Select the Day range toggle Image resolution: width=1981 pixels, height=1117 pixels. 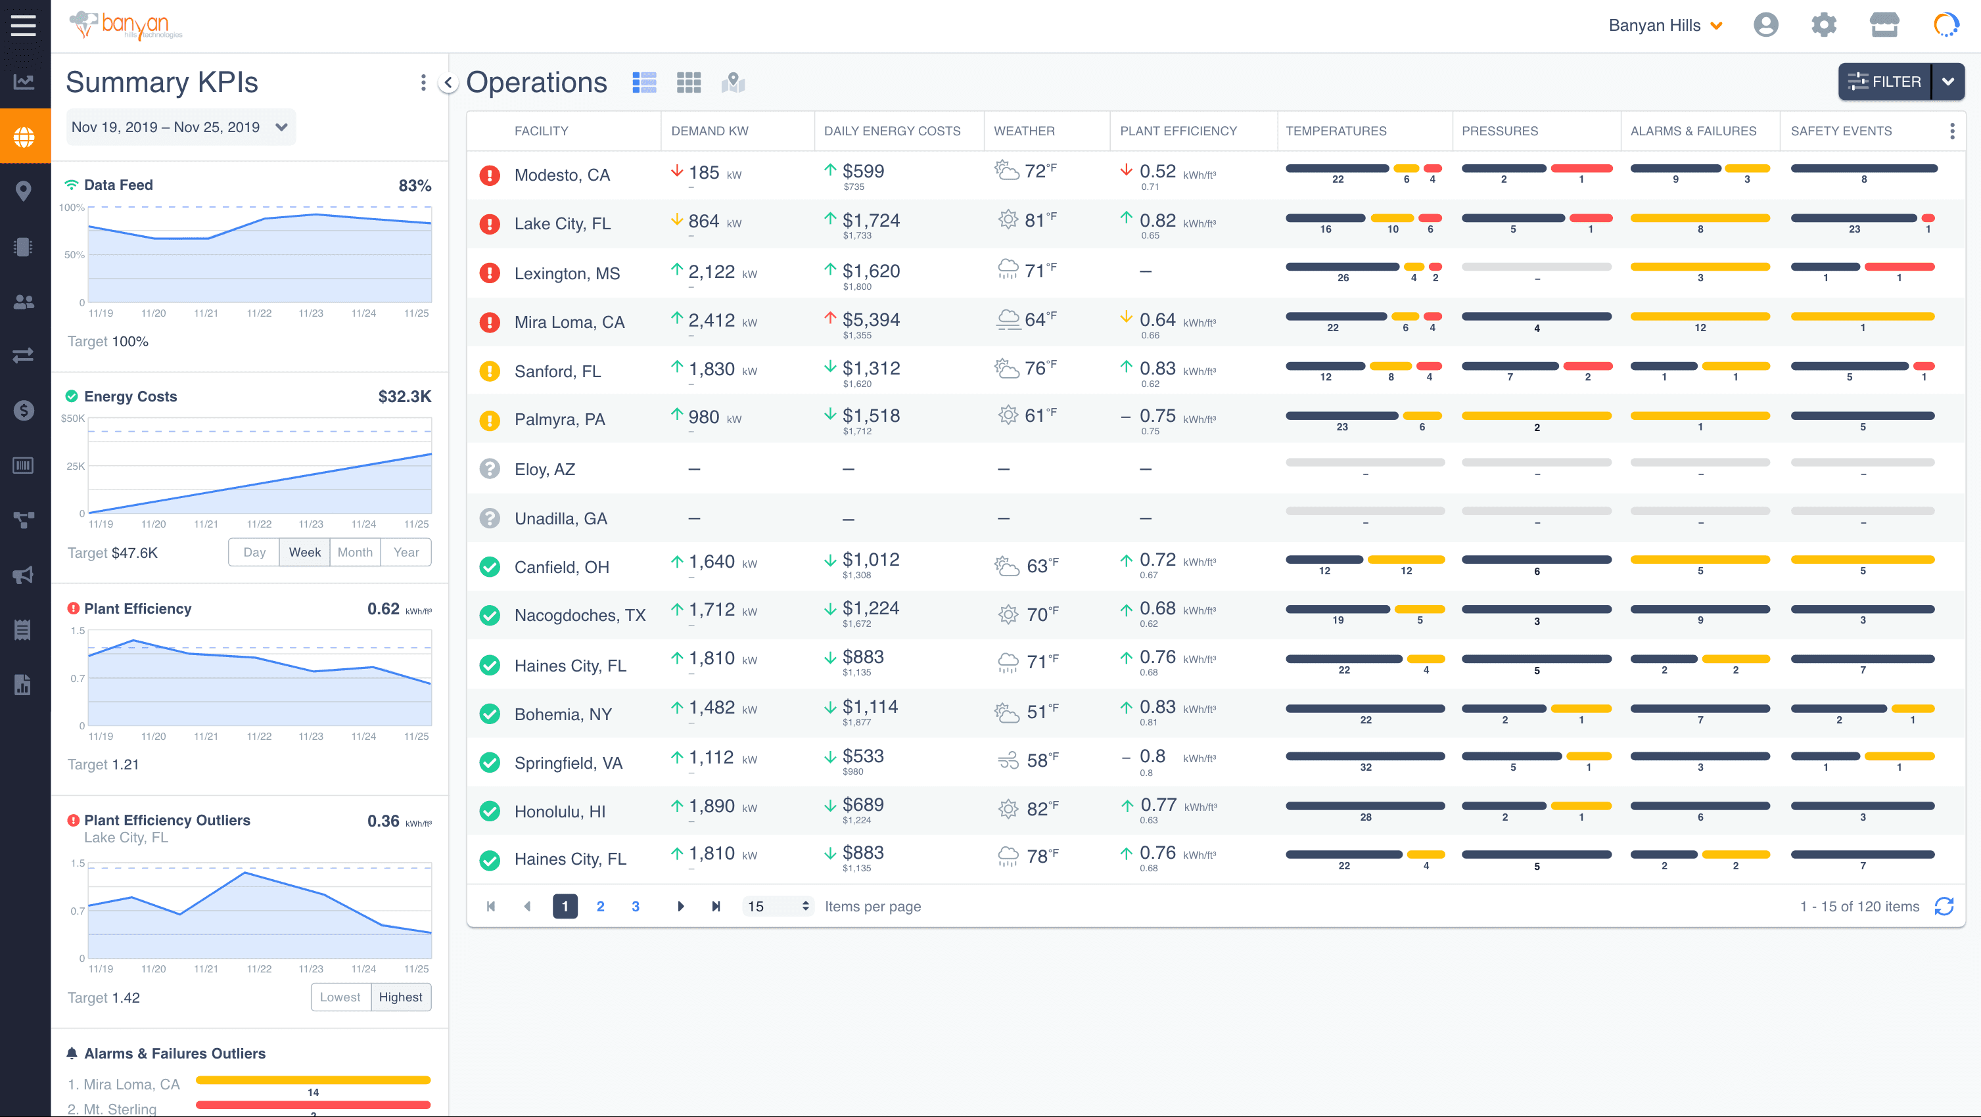(x=254, y=552)
